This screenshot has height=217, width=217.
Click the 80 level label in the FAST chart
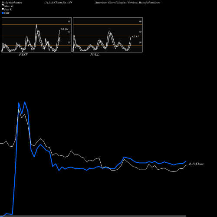click(69, 21)
